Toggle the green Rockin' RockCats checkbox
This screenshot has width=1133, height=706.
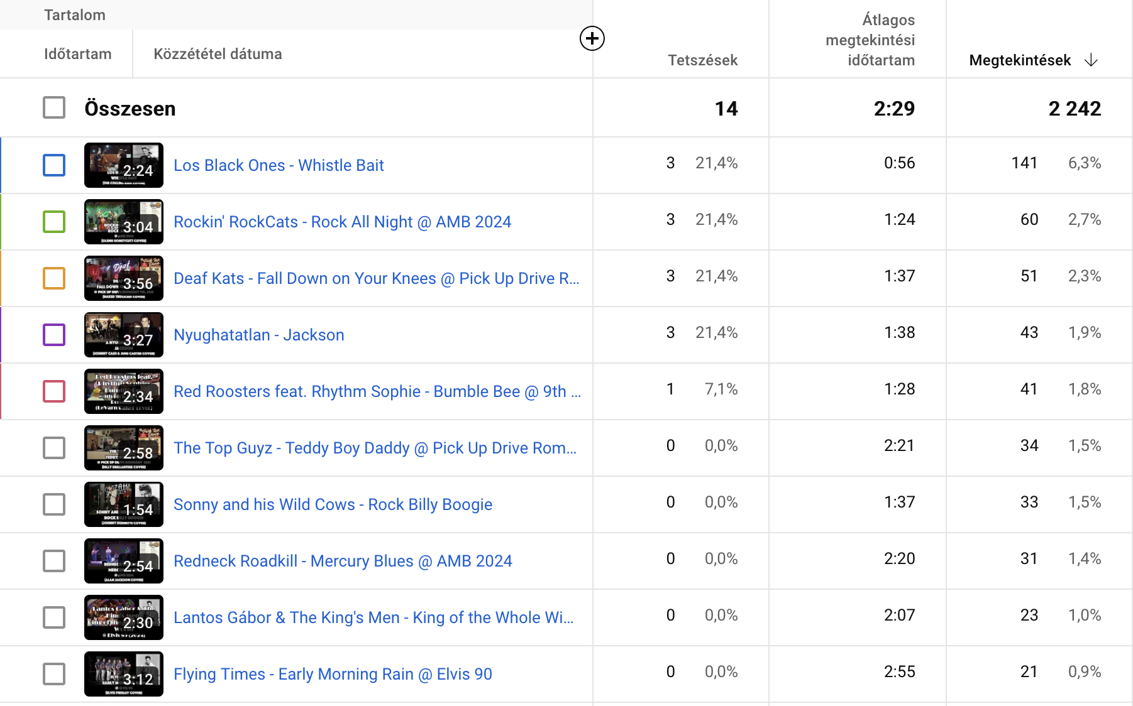click(x=54, y=222)
